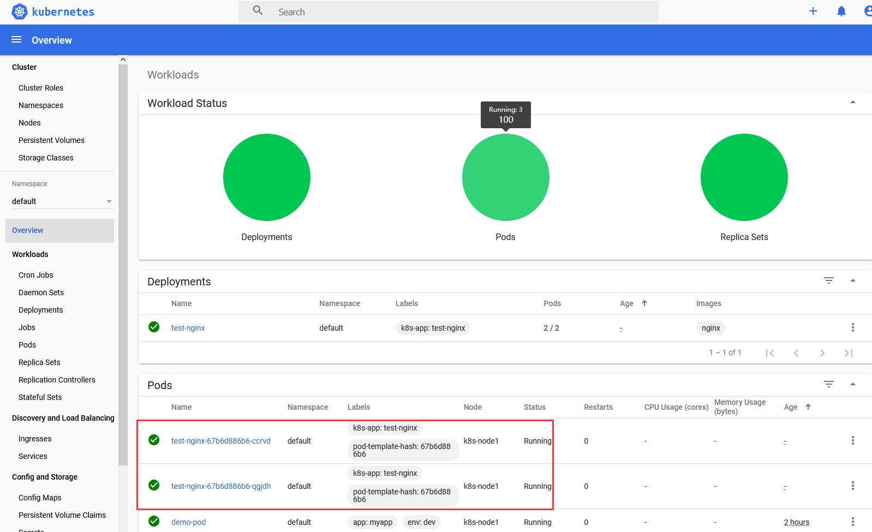This screenshot has height=532, width=872.
Task: Click the nginx image chip
Action: pyautogui.click(x=711, y=328)
